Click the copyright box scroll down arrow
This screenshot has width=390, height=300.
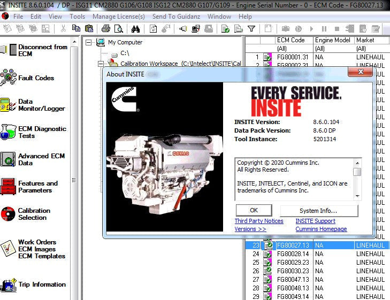point(357,196)
